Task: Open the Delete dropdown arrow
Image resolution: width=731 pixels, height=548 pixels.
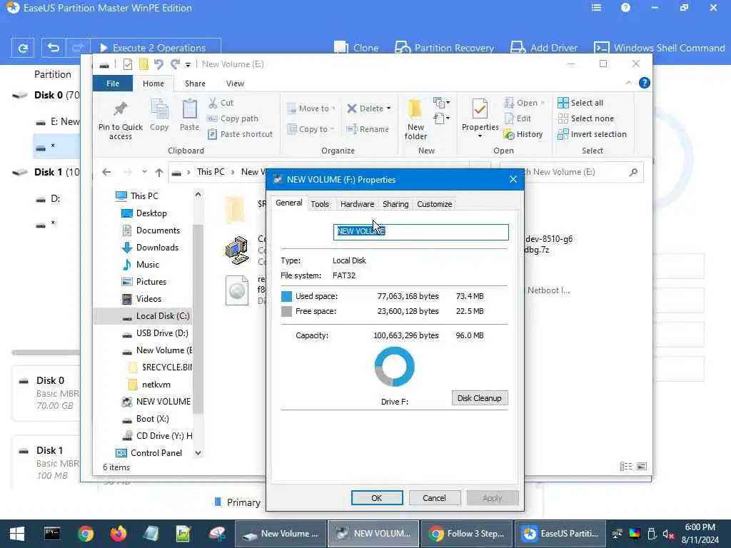Action: (x=389, y=108)
